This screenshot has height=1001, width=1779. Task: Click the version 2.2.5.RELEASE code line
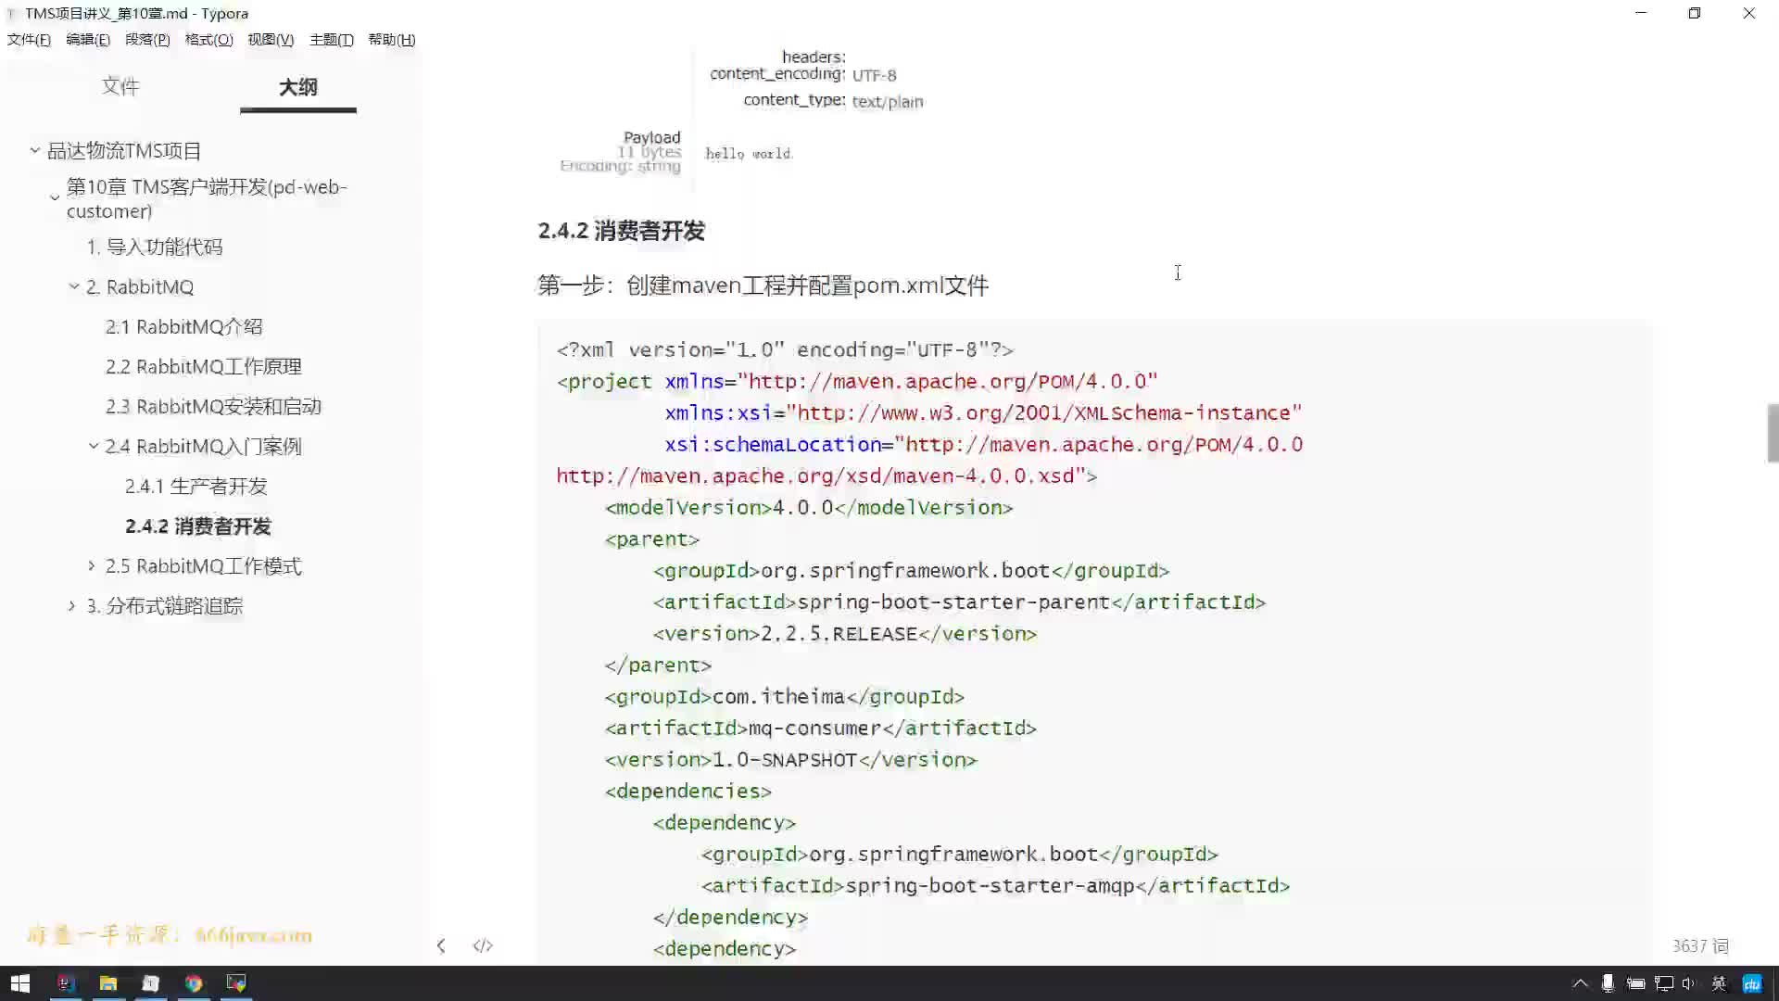tap(845, 634)
